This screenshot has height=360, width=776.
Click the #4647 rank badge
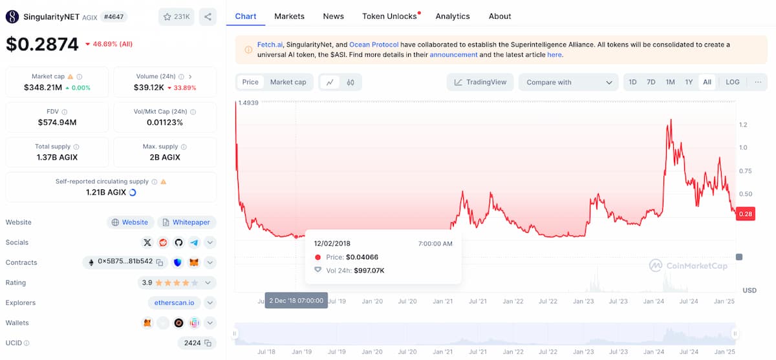pyautogui.click(x=114, y=17)
